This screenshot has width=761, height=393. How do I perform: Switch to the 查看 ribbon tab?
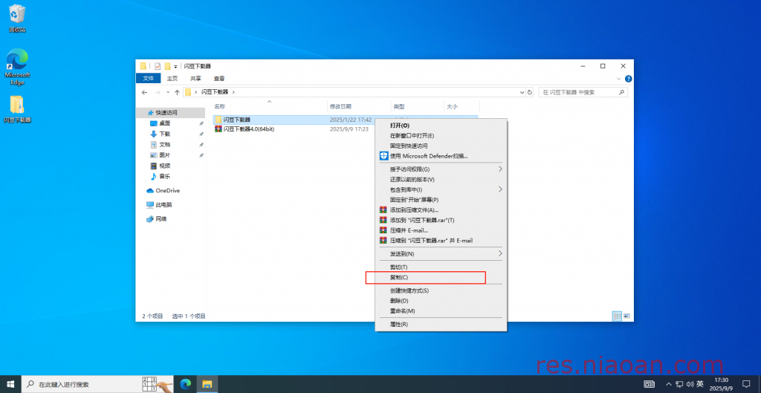(219, 79)
